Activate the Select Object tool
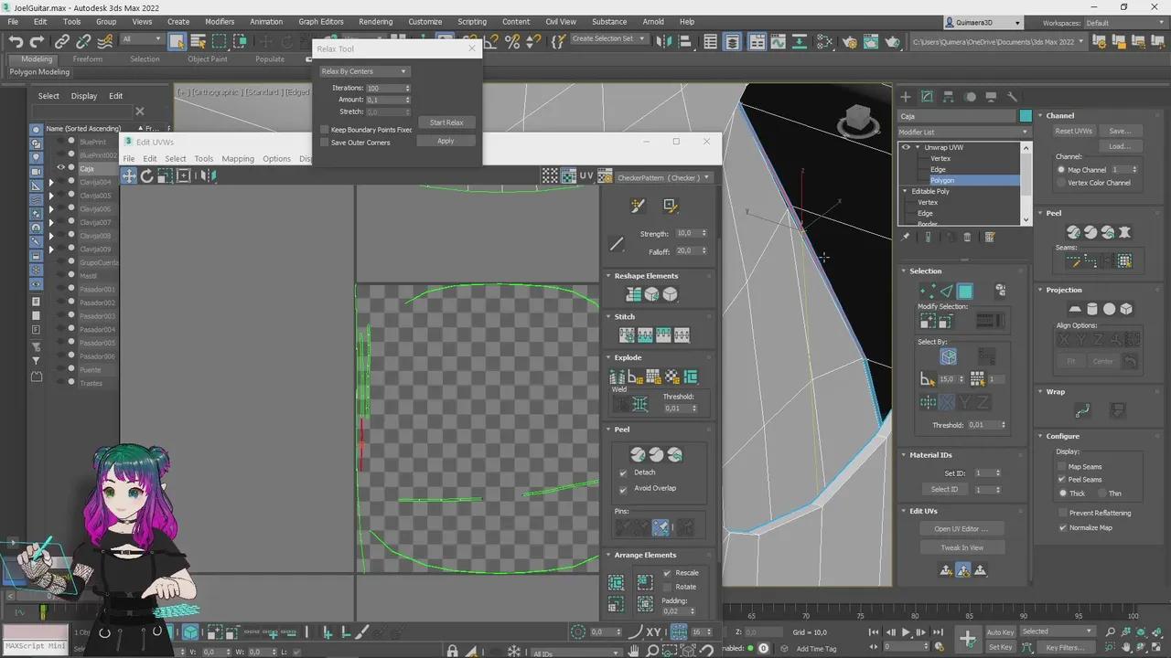The height and width of the screenshot is (658, 1171). pos(177,41)
